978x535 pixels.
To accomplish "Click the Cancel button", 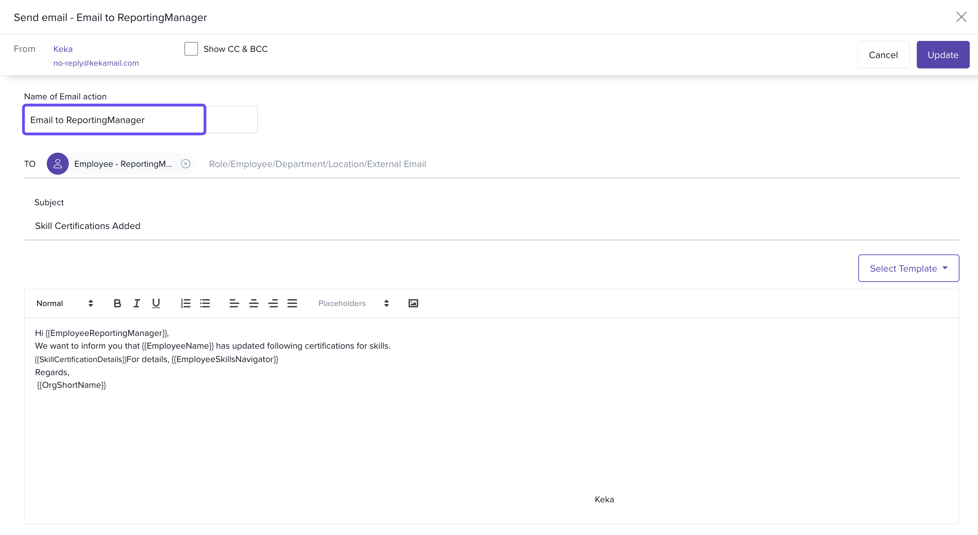I will tap(883, 55).
